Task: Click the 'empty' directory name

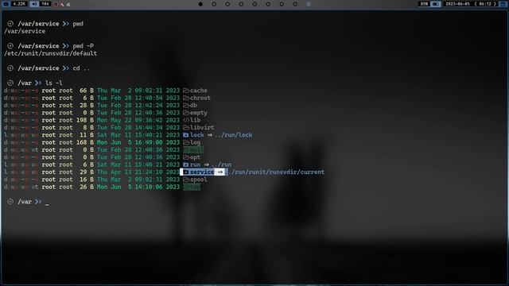Action: pos(199,113)
